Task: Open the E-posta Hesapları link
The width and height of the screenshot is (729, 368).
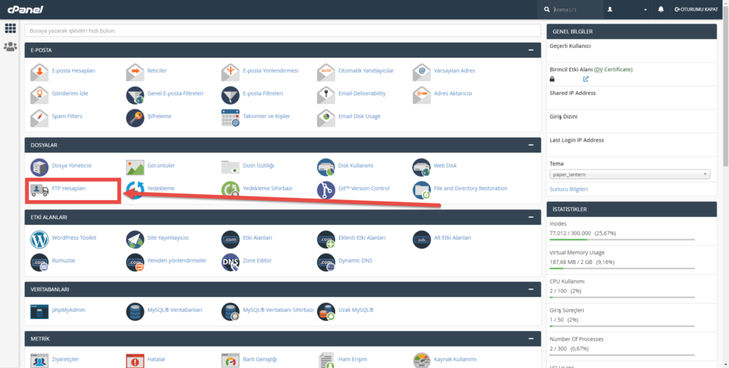Action: [x=73, y=70]
